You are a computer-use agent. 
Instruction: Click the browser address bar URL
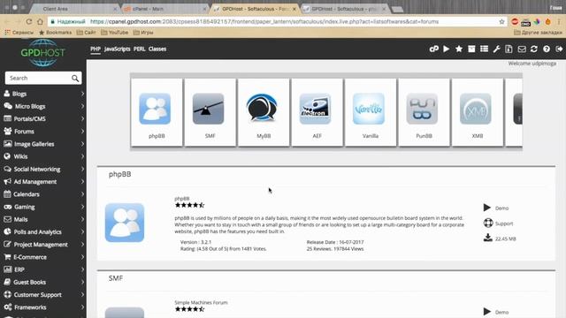(x=264, y=21)
